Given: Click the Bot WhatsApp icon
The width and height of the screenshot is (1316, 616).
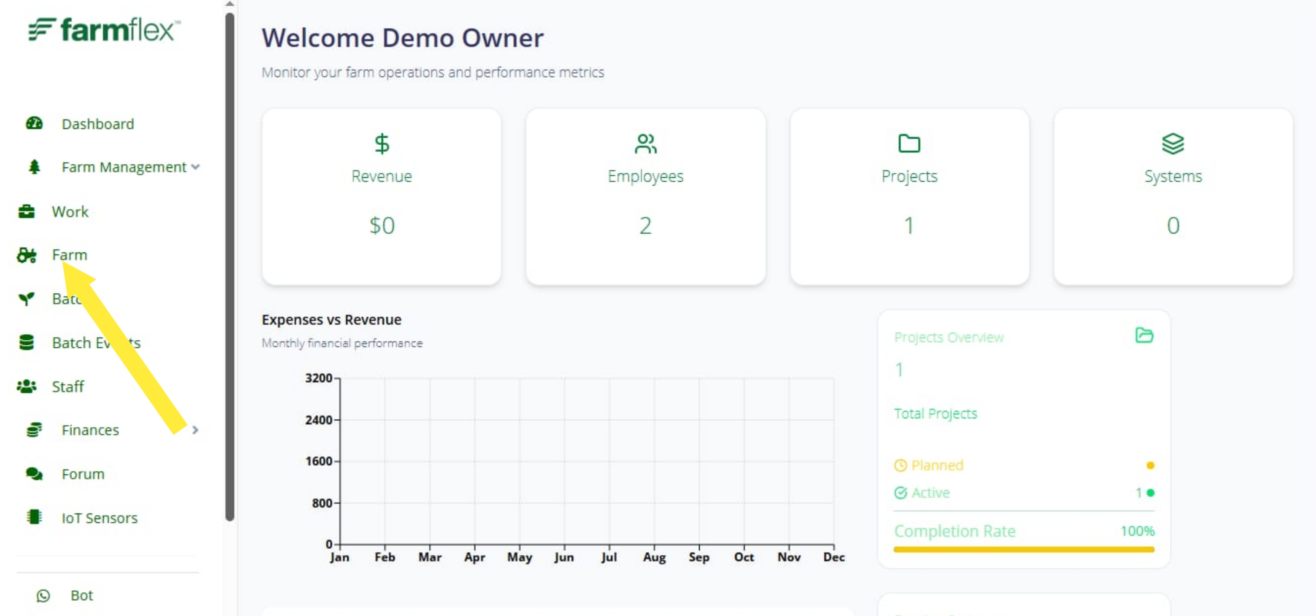Looking at the screenshot, I should (x=44, y=595).
